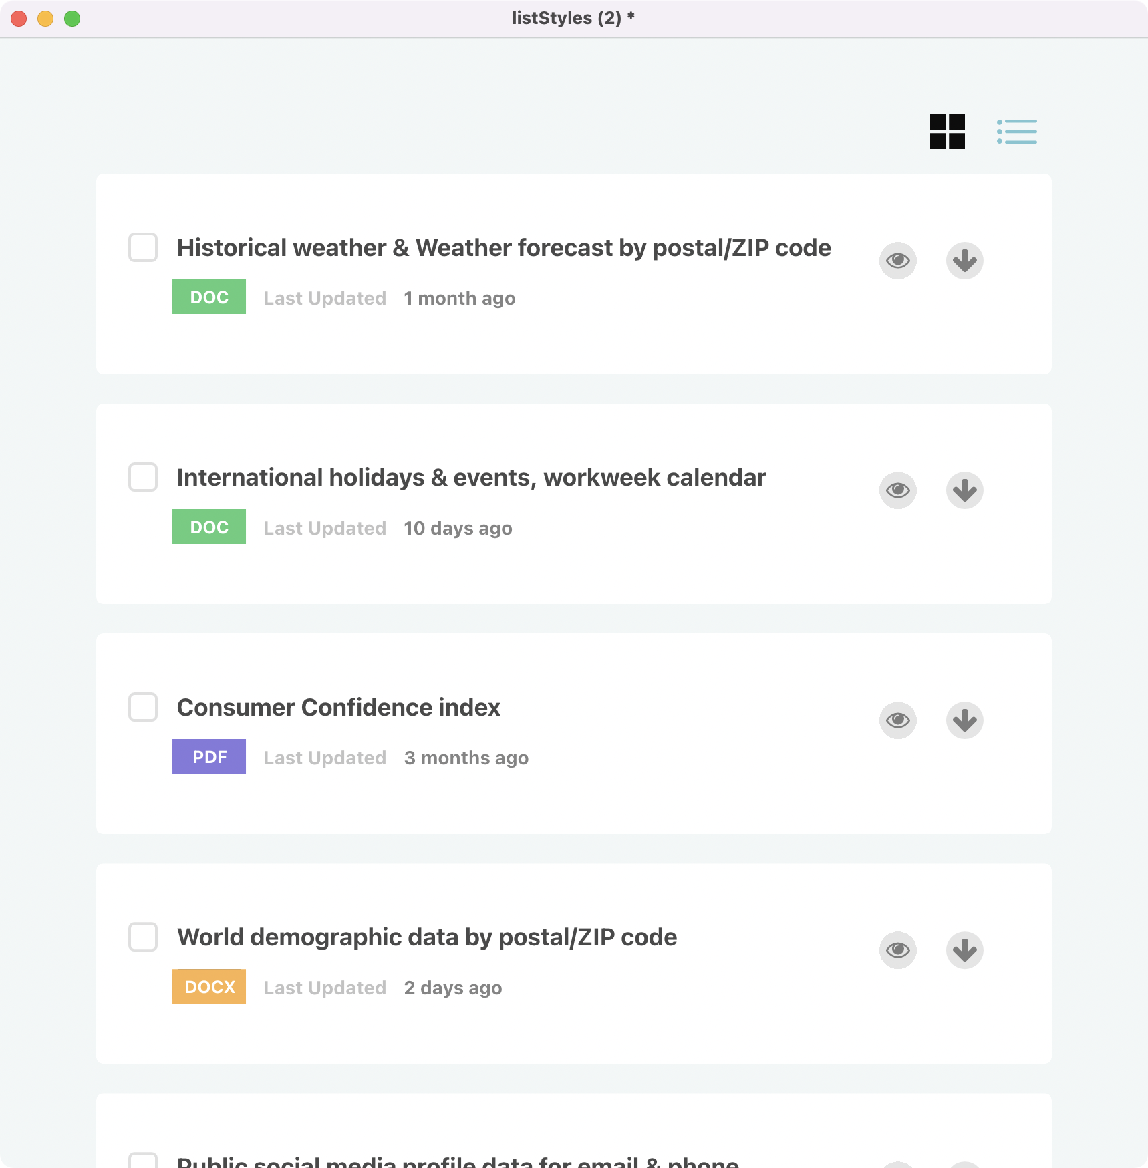This screenshot has height=1168, width=1148.
Task: Check the Historical weather item checkbox
Action: pyautogui.click(x=143, y=247)
